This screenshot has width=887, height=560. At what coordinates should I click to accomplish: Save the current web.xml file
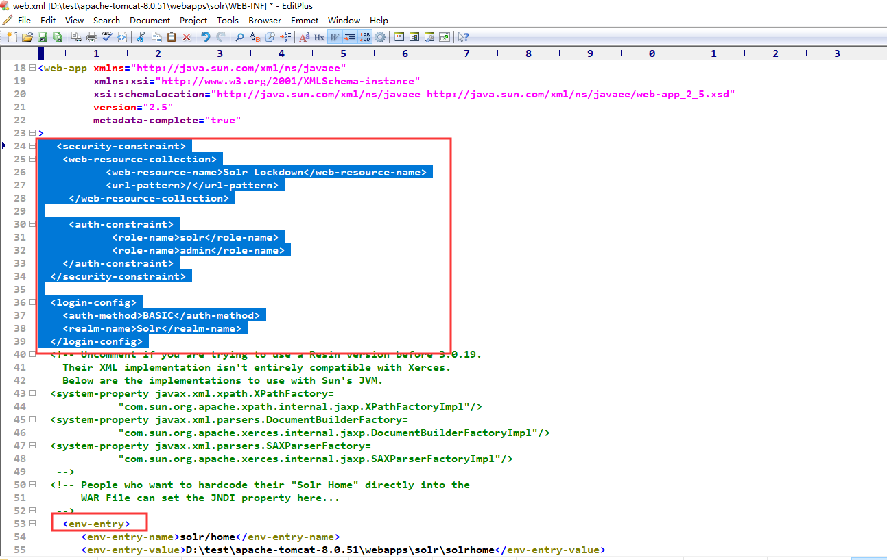[43, 37]
